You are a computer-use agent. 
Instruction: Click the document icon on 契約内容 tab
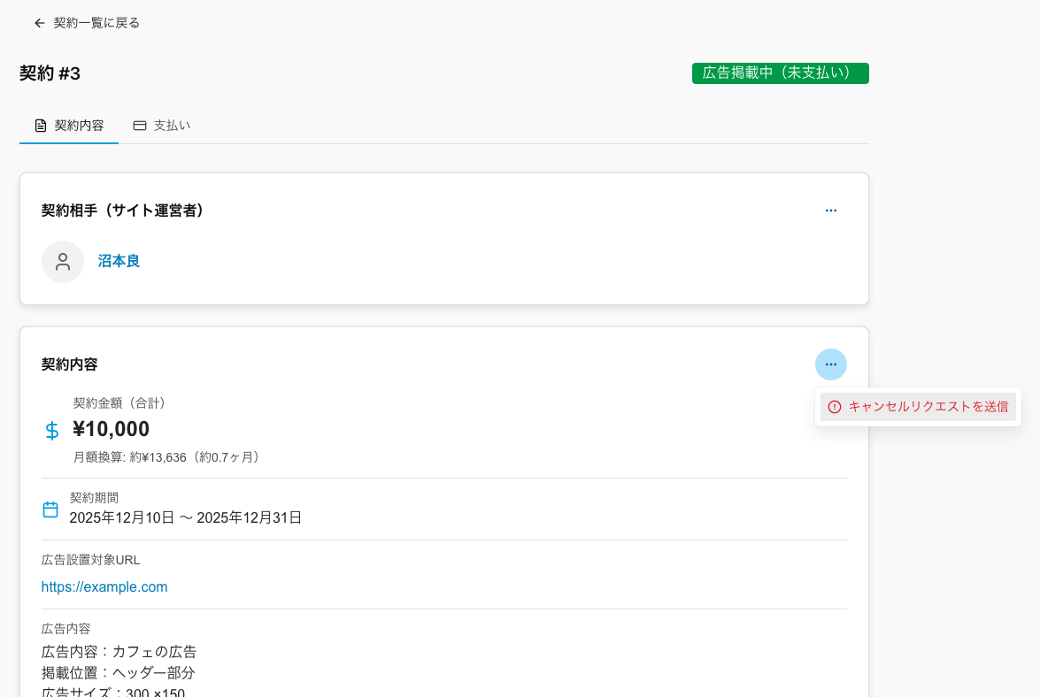(x=41, y=126)
